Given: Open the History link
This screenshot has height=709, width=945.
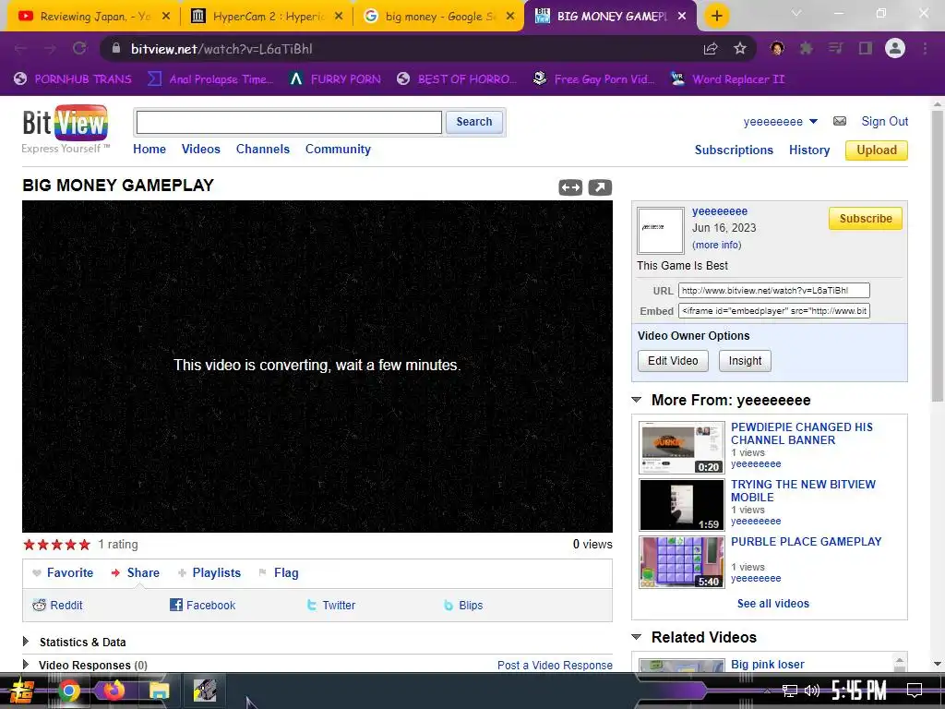Looking at the screenshot, I should click(x=809, y=150).
